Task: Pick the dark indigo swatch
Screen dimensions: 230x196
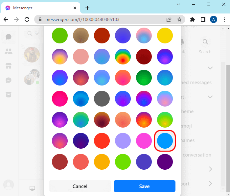Action: point(81,141)
